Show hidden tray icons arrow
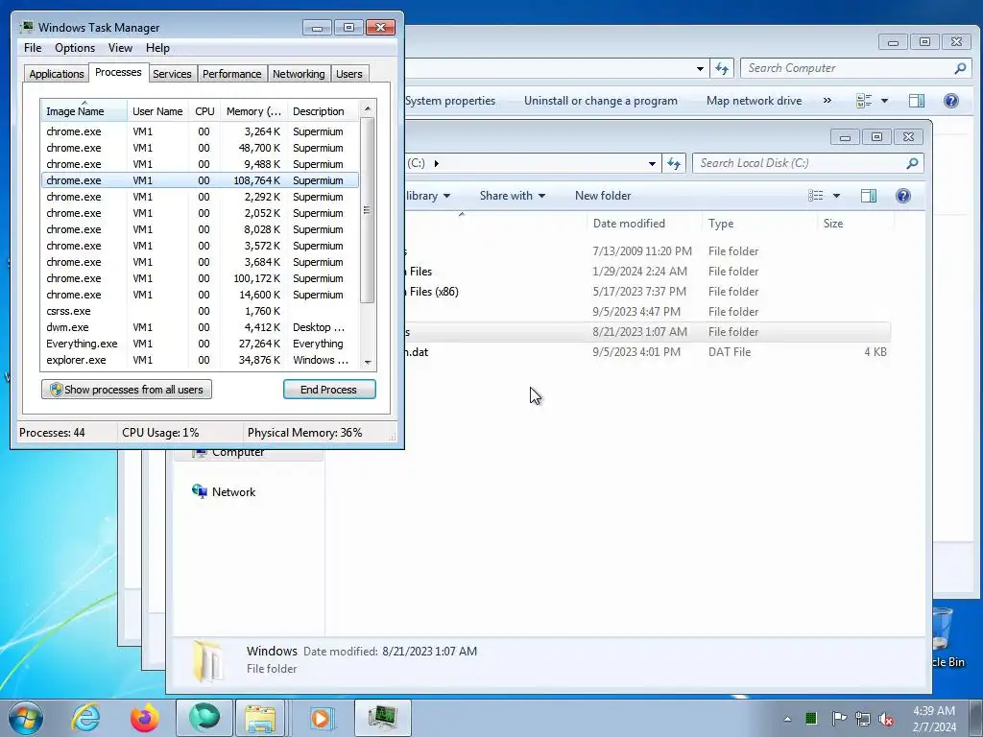Viewport: 983px width, 737px height. click(787, 719)
